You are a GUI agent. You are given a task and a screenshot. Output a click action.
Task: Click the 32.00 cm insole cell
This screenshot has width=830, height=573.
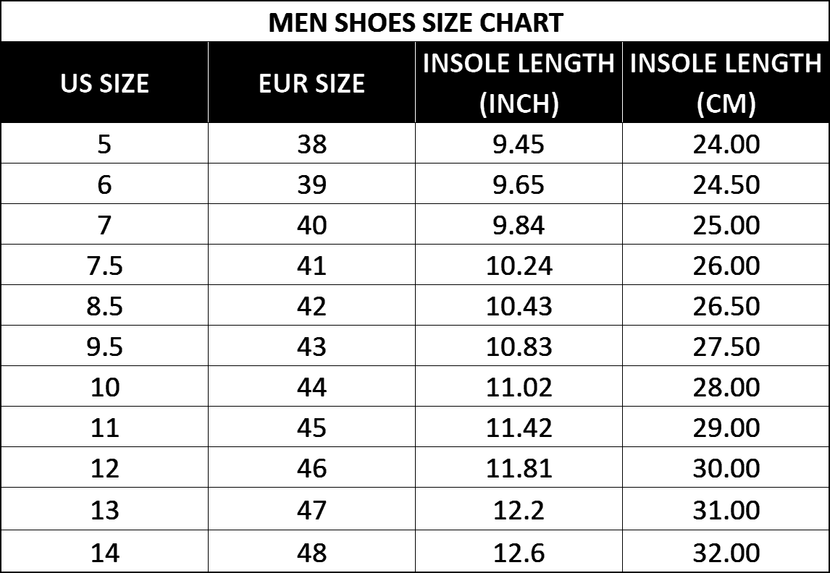point(726,553)
